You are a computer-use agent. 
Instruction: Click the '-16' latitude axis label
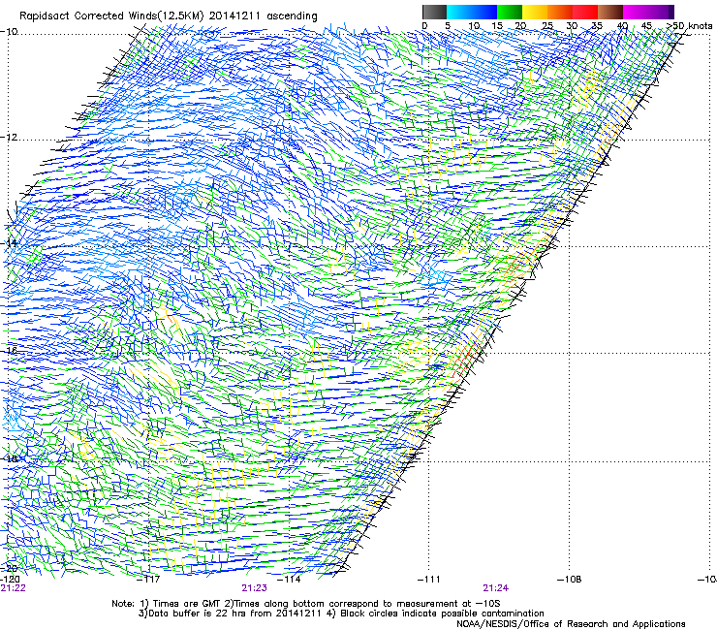(9, 351)
